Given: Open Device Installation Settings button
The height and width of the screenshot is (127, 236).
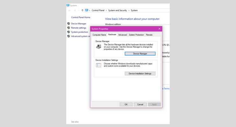Looking at the screenshot, I should 140,74.
